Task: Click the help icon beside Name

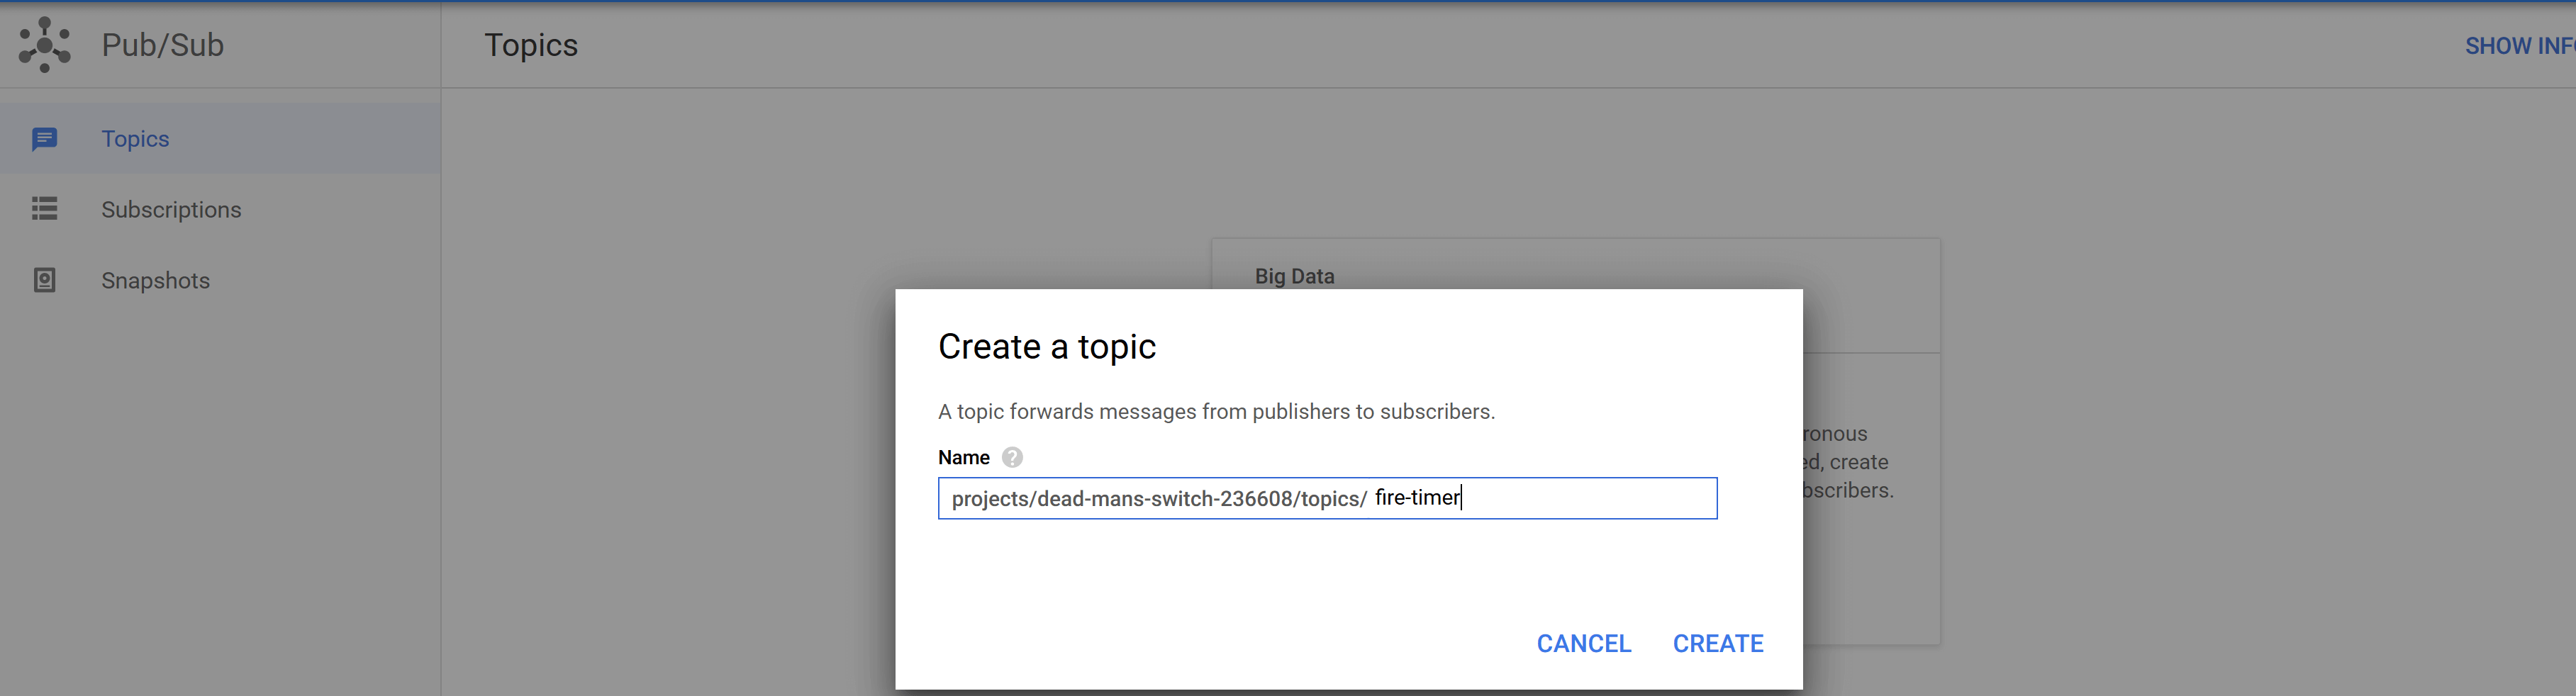Action: (x=1012, y=457)
